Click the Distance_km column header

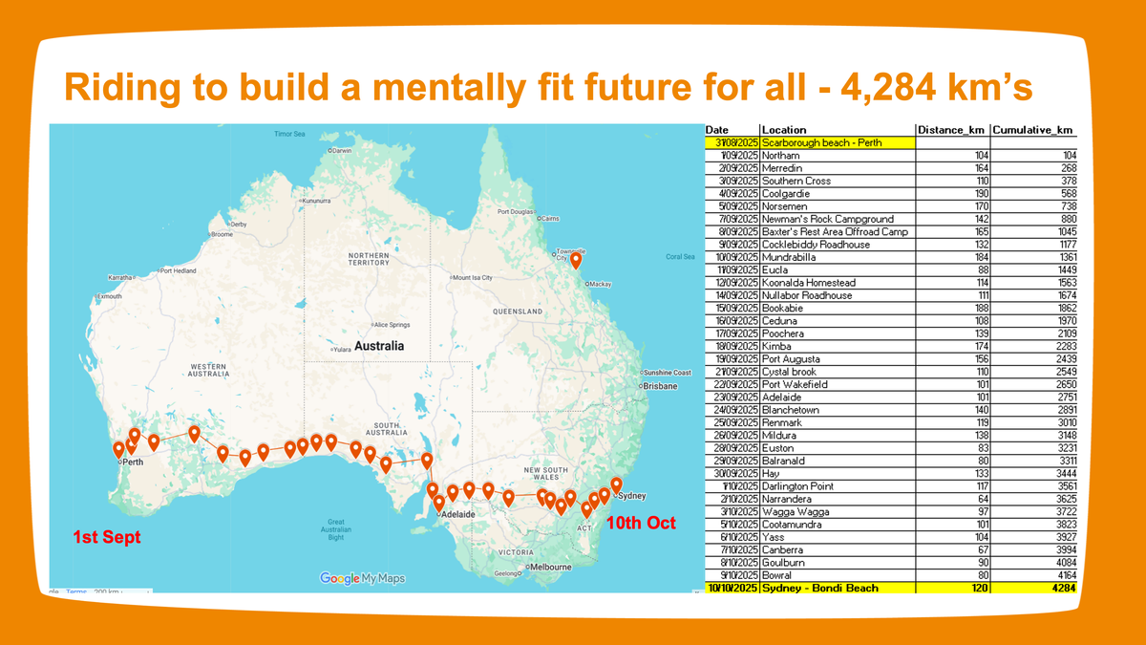951,130
